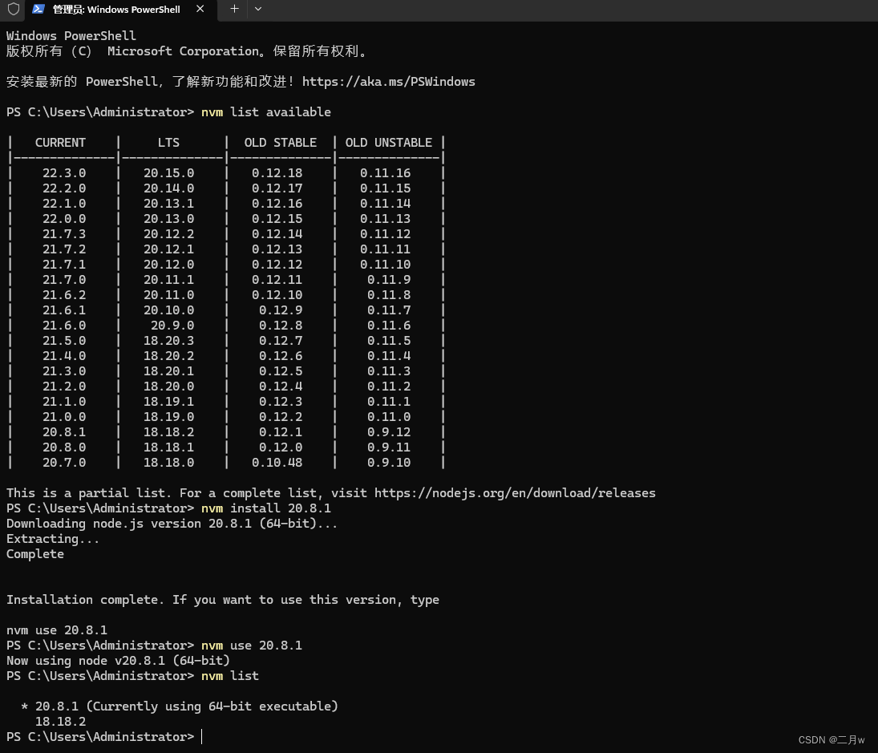The height and width of the screenshot is (753, 878).
Task: Click version 0.12.9 in OLD STABLE
Action: [281, 310]
